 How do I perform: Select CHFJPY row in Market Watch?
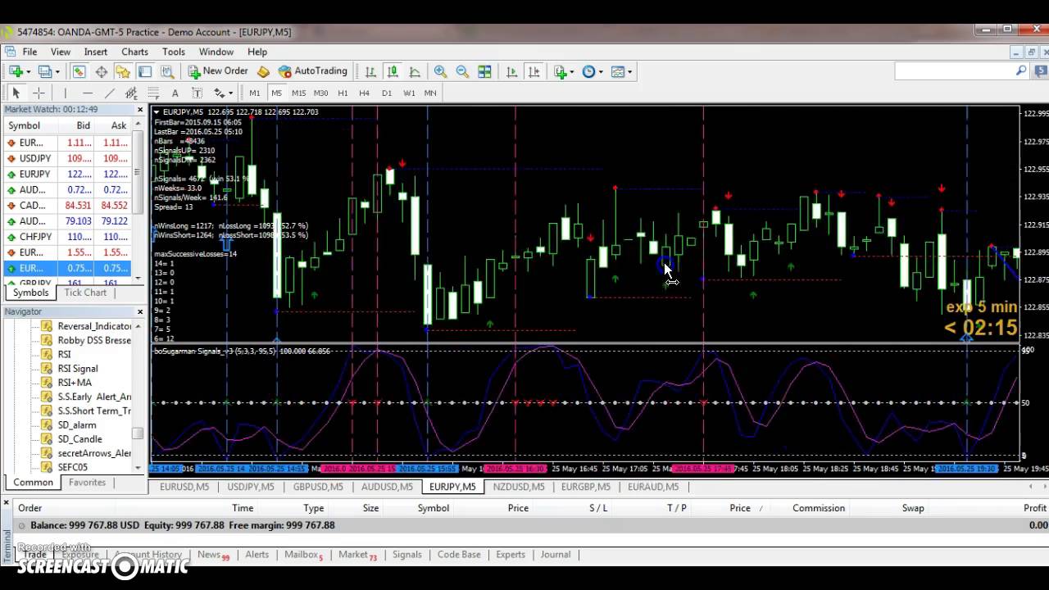pos(68,237)
